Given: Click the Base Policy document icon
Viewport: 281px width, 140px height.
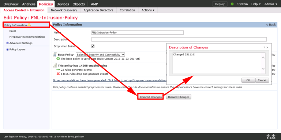Looking at the screenshot, I should tap(55, 55).
